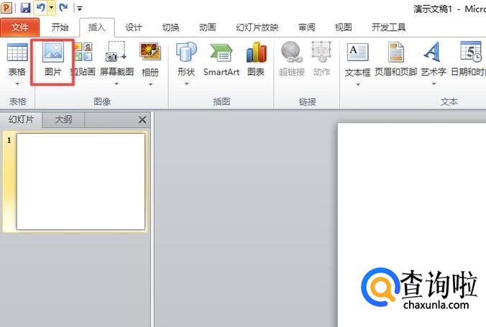Switch to the 开始 (Home) ribbon tab

[x=60, y=27]
